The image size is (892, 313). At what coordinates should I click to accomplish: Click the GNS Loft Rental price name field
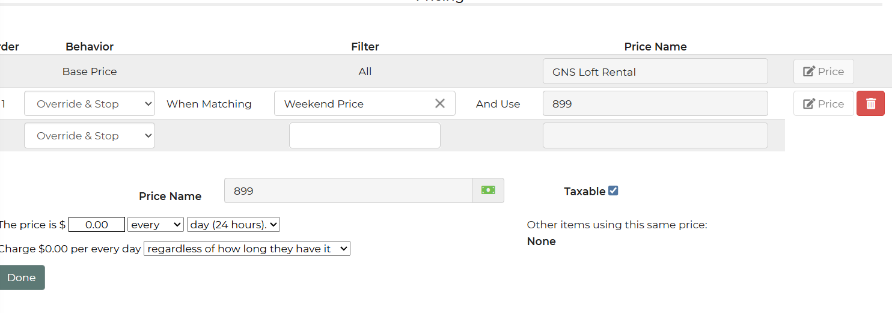655,71
